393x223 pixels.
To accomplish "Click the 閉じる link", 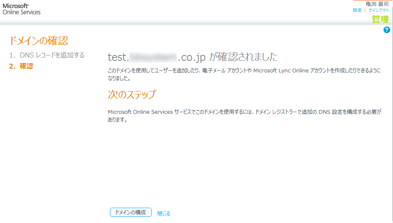I will 164,213.
